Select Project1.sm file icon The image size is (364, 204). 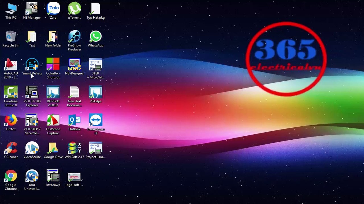coord(96,150)
